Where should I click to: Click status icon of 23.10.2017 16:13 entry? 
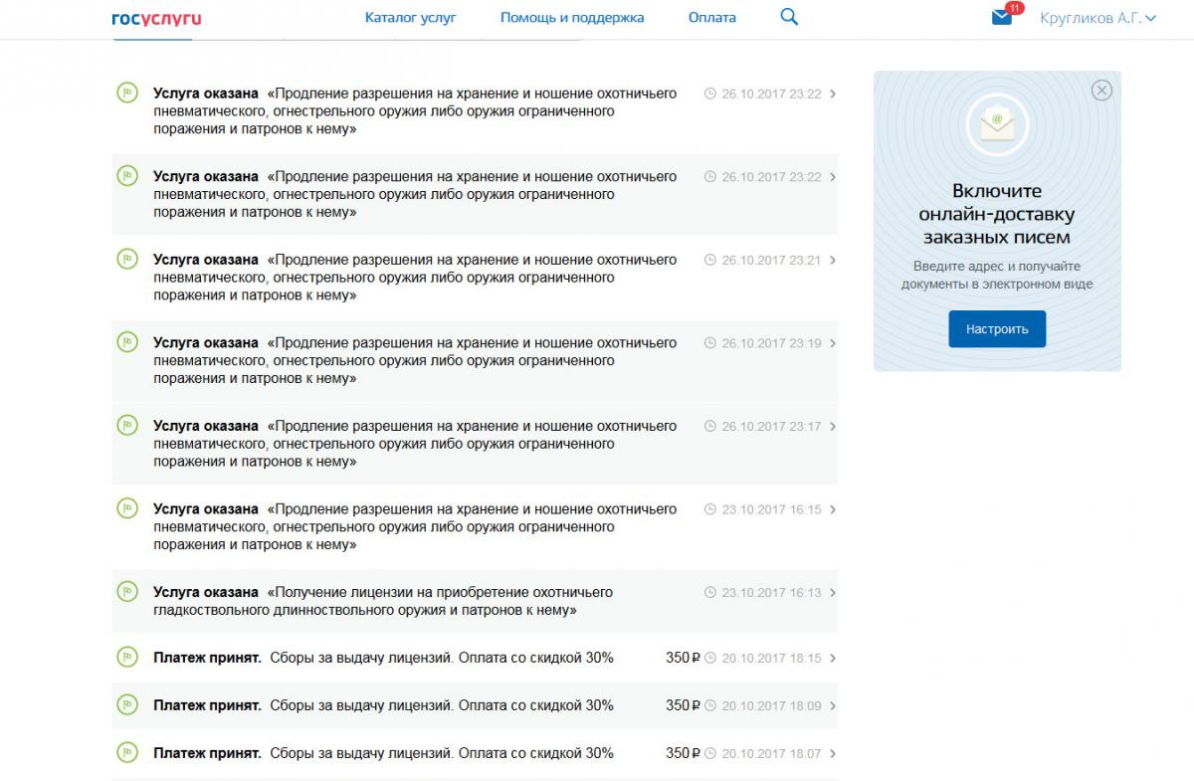pos(126,592)
